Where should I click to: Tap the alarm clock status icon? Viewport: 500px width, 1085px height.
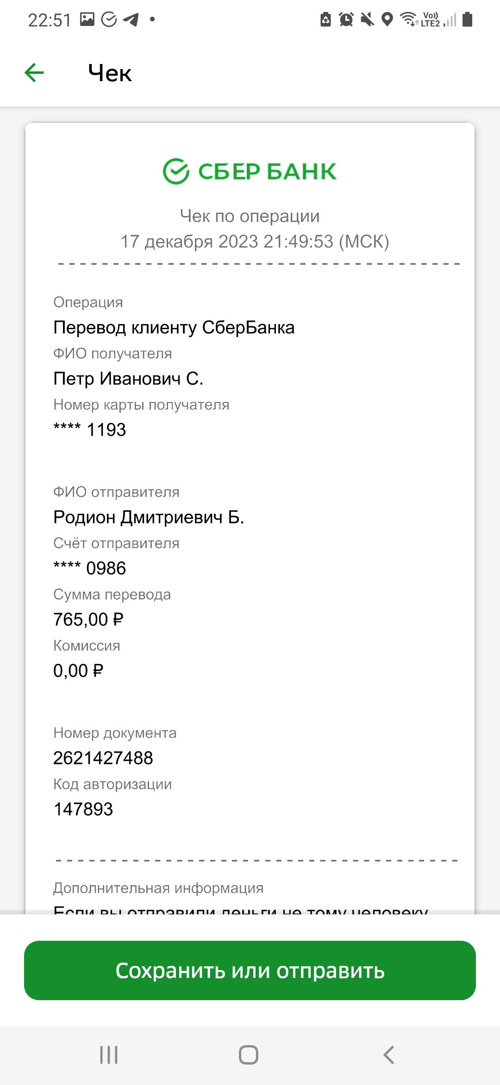[346, 19]
